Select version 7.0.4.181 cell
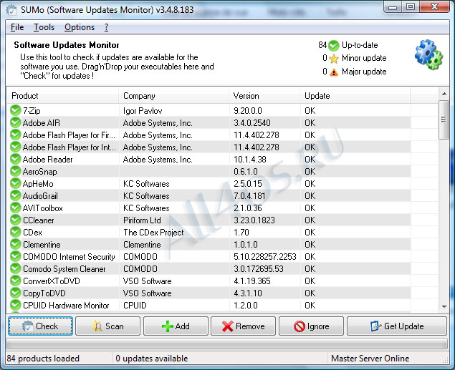 click(x=264, y=195)
